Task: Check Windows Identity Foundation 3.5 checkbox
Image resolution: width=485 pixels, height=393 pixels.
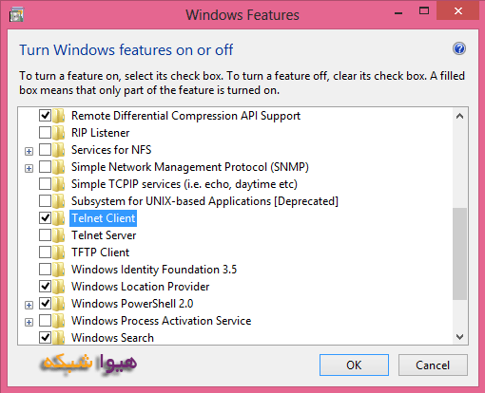Action: click(x=45, y=269)
